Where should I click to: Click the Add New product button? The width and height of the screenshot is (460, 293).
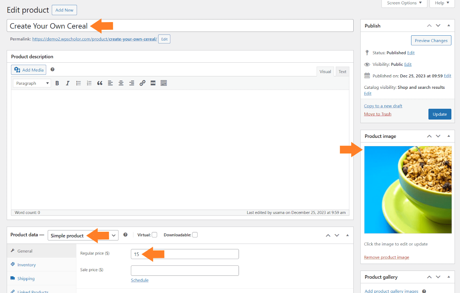click(x=64, y=10)
